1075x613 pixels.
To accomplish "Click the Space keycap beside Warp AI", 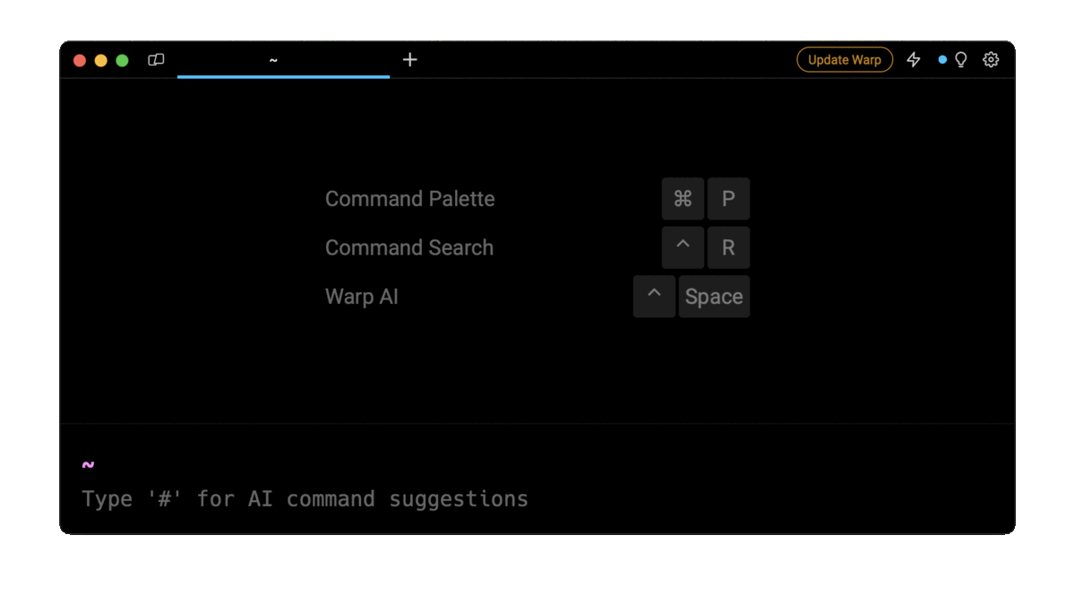I will [x=714, y=296].
